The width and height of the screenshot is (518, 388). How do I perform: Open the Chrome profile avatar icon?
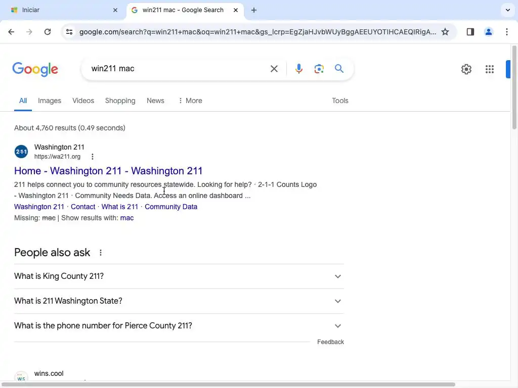(x=488, y=32)
